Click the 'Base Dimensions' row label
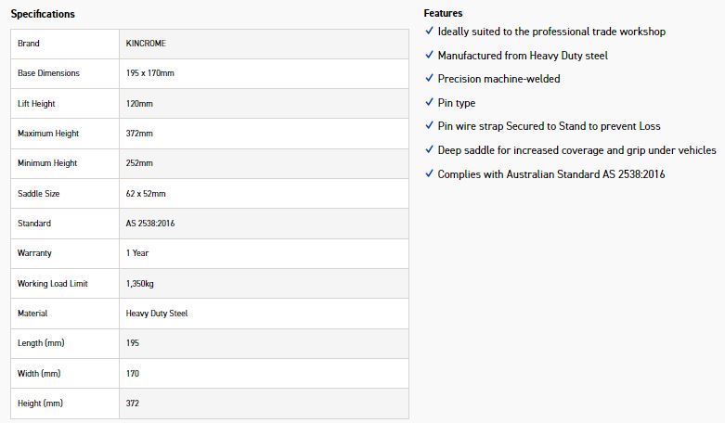Screen dimensions: 725x423 [x=48, y=73]
